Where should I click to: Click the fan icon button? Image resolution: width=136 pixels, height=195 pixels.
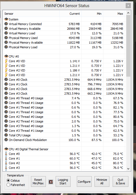[x=51, y=182]
